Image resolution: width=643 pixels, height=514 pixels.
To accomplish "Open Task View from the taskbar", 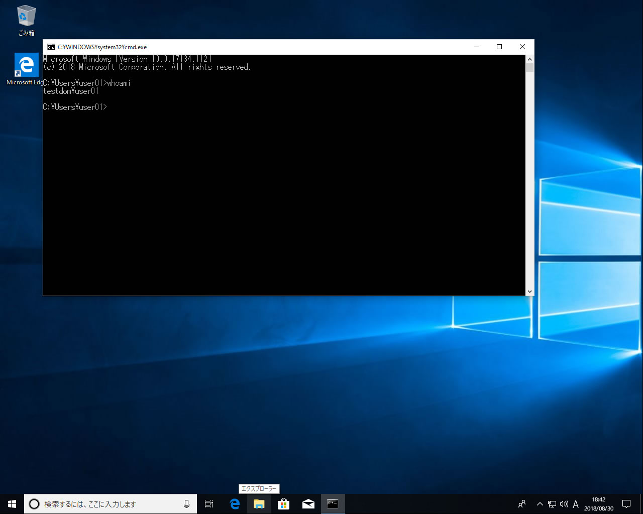I will click(209, 504).
